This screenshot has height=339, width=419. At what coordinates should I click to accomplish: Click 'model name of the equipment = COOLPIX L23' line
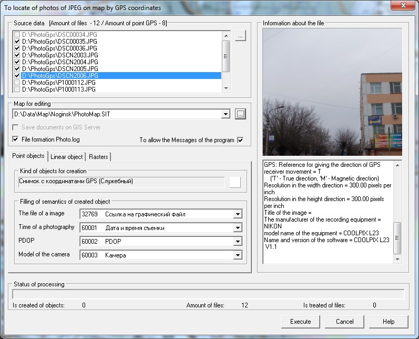[x=321, y=233]
